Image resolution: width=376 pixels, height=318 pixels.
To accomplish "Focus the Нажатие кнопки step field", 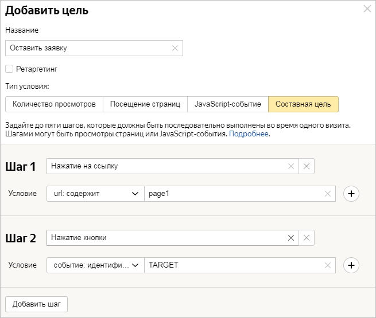I will pyautogui.click(x=173, y=238).
